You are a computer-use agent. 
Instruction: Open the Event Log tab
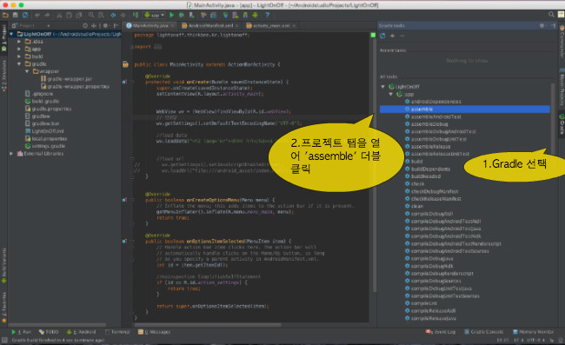point(441,332)
